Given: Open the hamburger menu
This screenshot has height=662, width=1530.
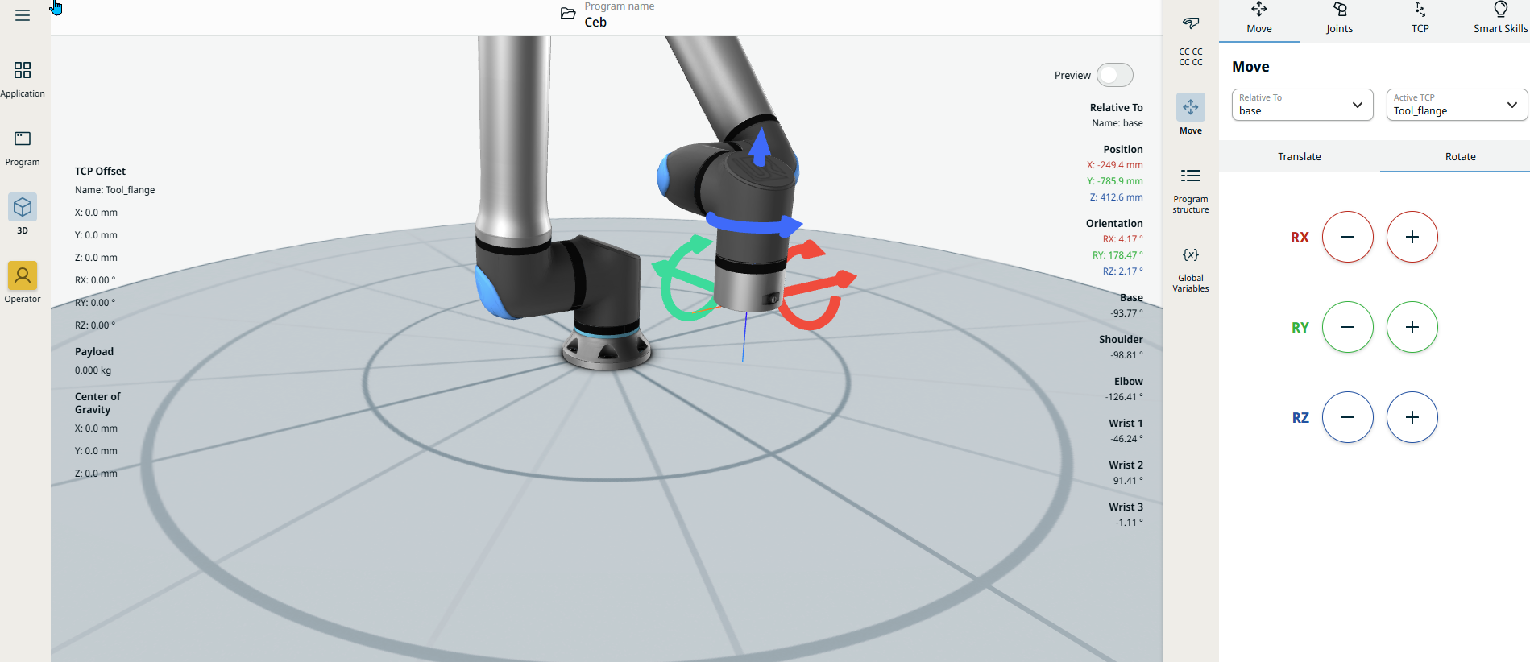Looking at the screenshot, I should [x=23, y=15].
